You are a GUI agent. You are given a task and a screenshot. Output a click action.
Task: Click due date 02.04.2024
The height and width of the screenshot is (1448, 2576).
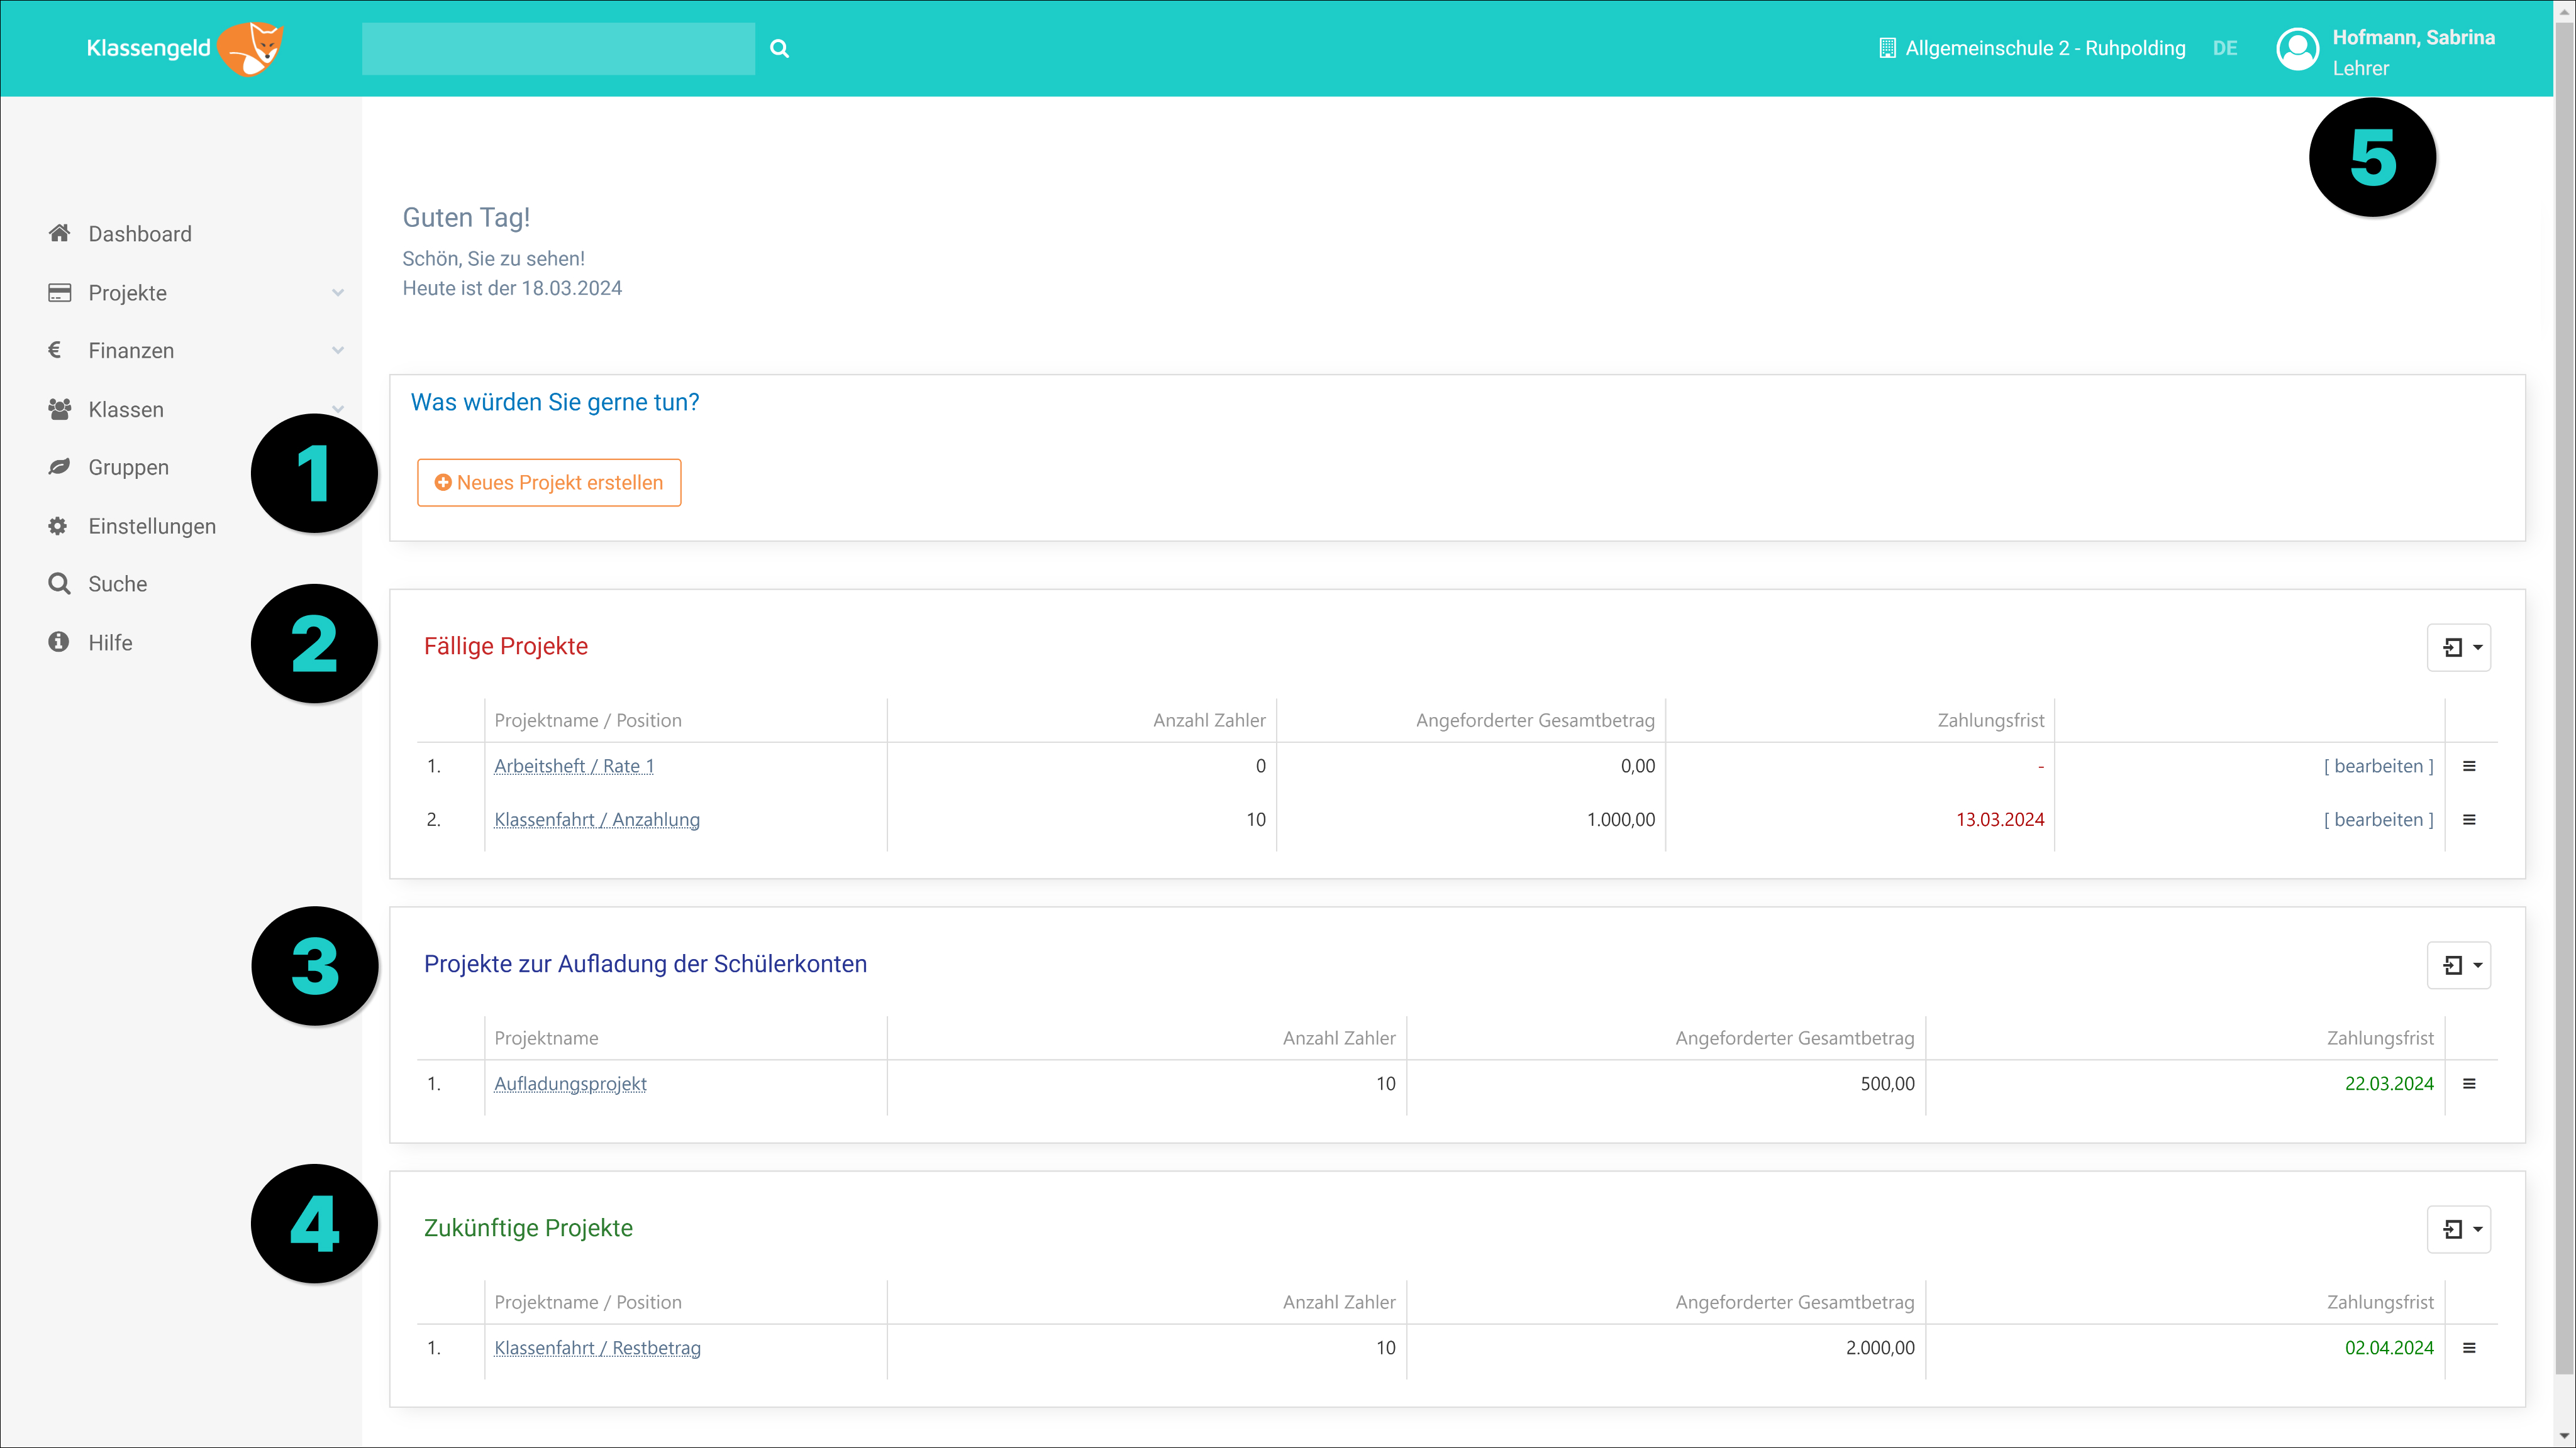pos(2389,1348)
